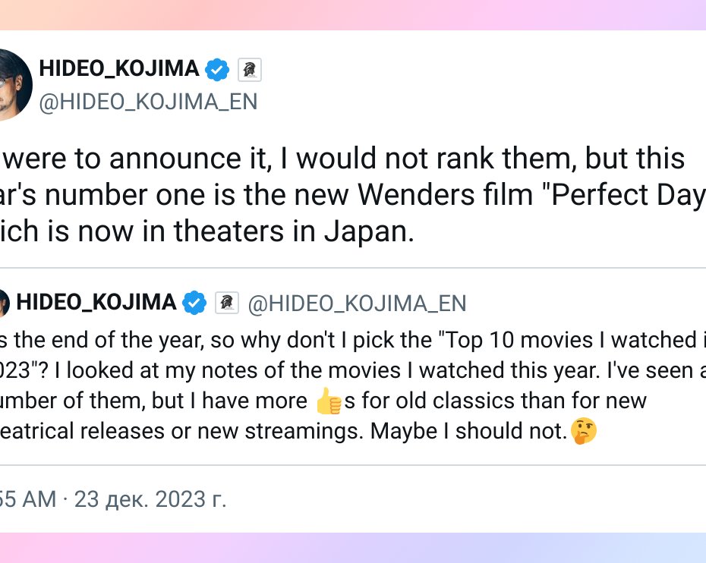Viewport: 706px width, 563px height.
Task: Click the verified checkmark in the quoted tweet
Action: click(195, 303)
